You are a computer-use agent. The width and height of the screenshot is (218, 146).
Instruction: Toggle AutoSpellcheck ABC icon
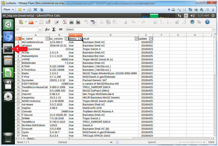[93, 22]
